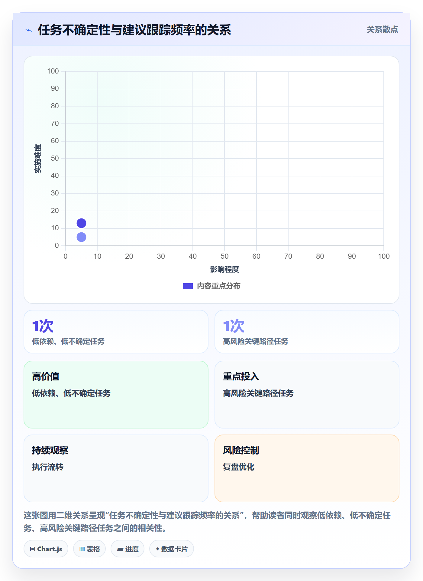Screen dimensions: 423x581
Task: Click the Chart.js tag chip
Action: pos(46,549)
